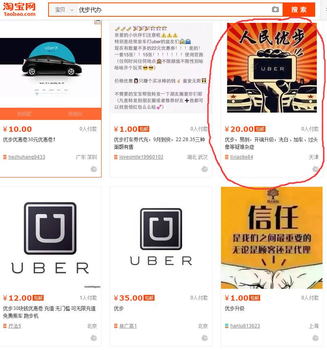The image size is (327, 350).
Task: Click the chat icon under hanlu613623 listing
Action: [316, 338]
